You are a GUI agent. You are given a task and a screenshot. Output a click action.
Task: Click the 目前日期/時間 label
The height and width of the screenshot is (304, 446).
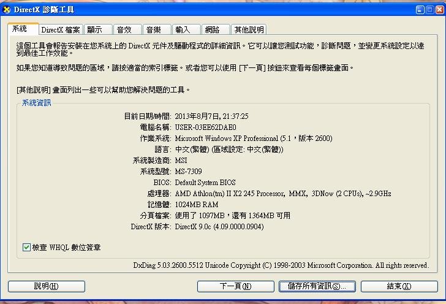coord(147,116)
